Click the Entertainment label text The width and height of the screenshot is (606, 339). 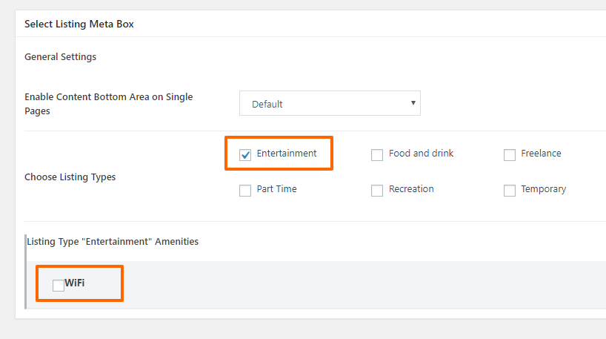(287, 154)
